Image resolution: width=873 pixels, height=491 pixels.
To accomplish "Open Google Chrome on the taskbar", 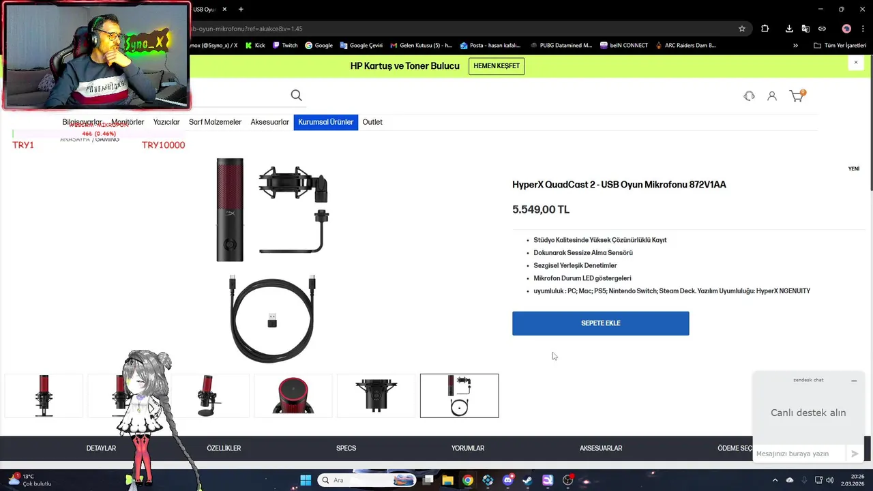I will click(467, 480).
